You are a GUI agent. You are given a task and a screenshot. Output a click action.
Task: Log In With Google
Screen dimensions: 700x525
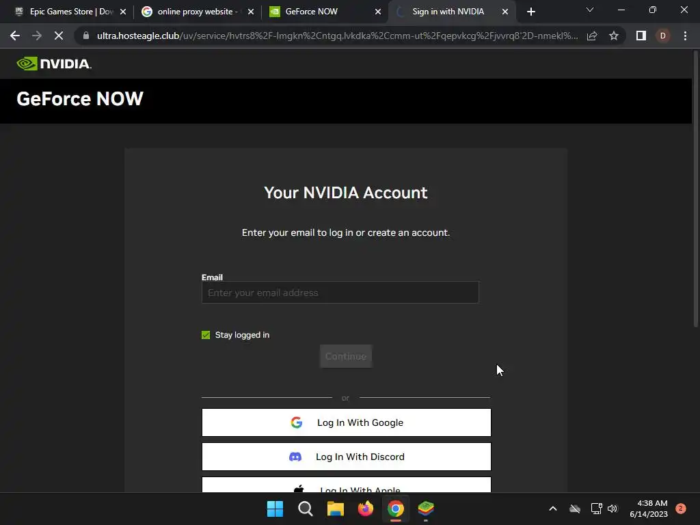click(347, 422)
